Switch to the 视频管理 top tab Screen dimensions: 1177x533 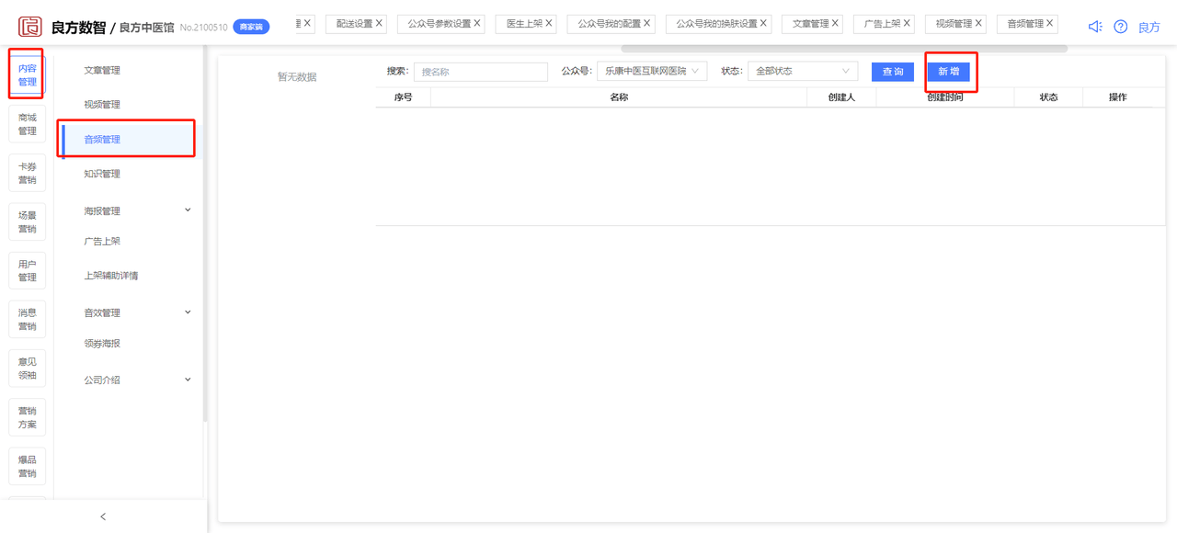click(954, 24)
